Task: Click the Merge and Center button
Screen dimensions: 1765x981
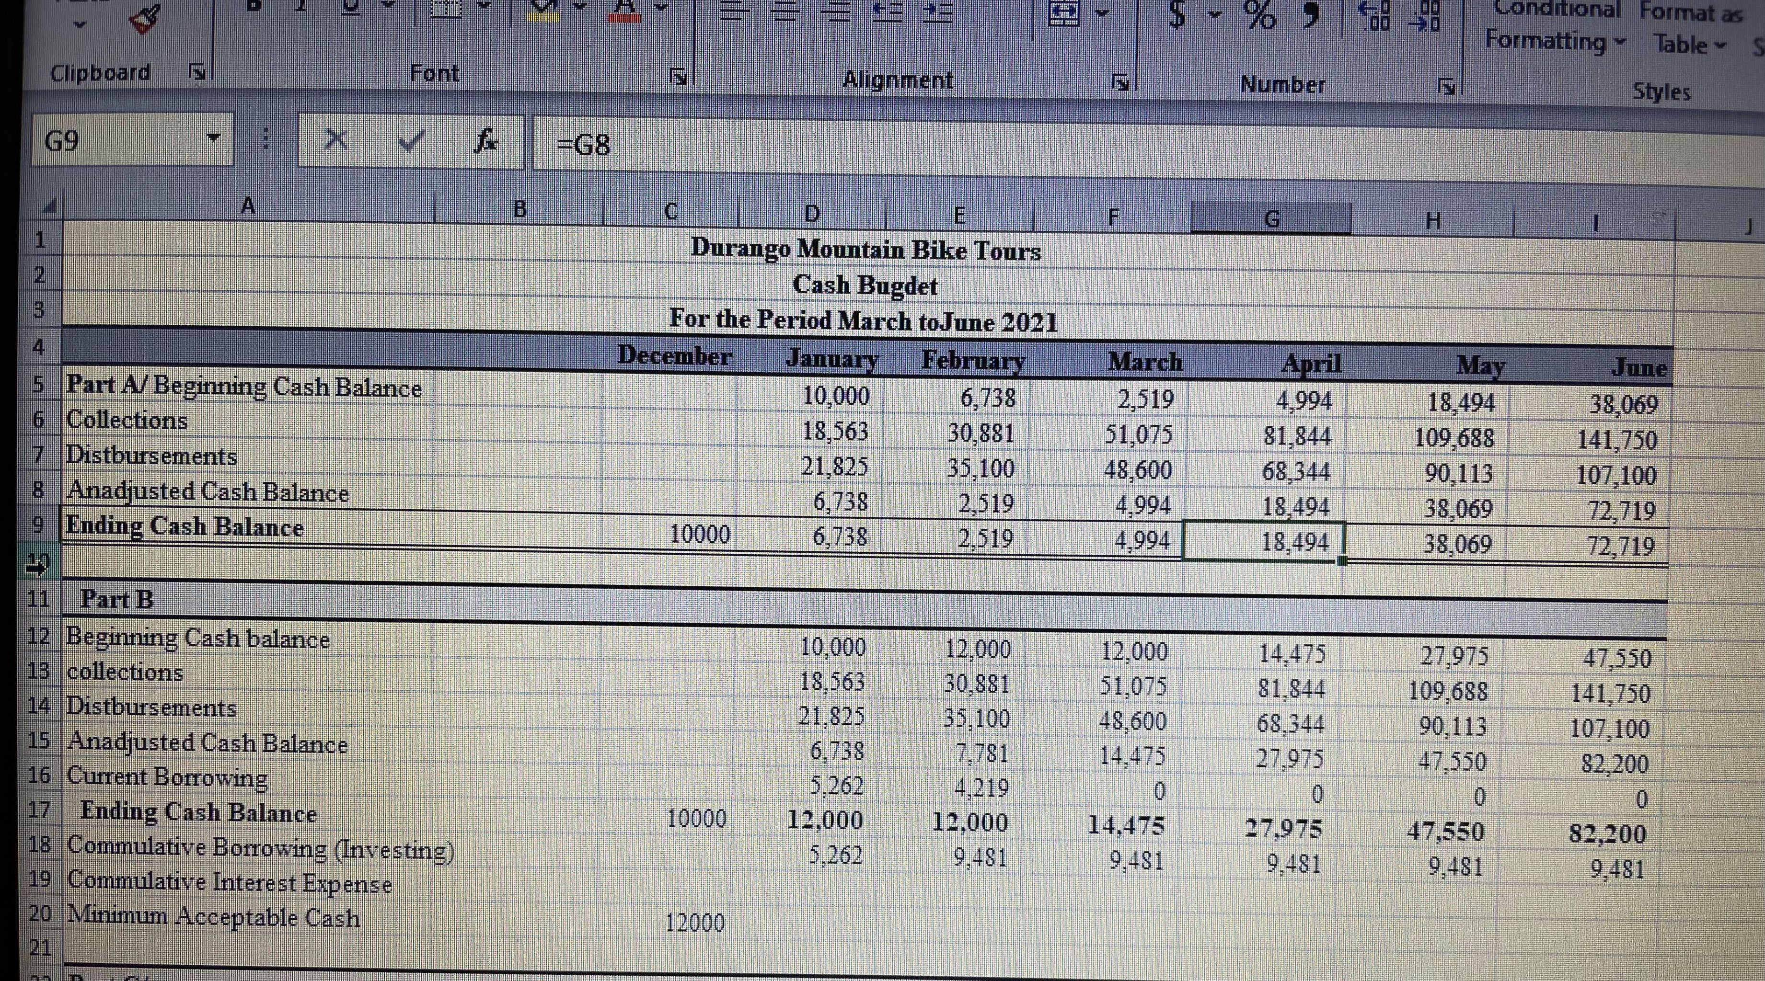Action: point(1064,15)
